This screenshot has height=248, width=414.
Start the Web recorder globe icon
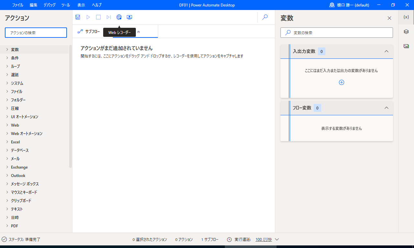(119, 17)
